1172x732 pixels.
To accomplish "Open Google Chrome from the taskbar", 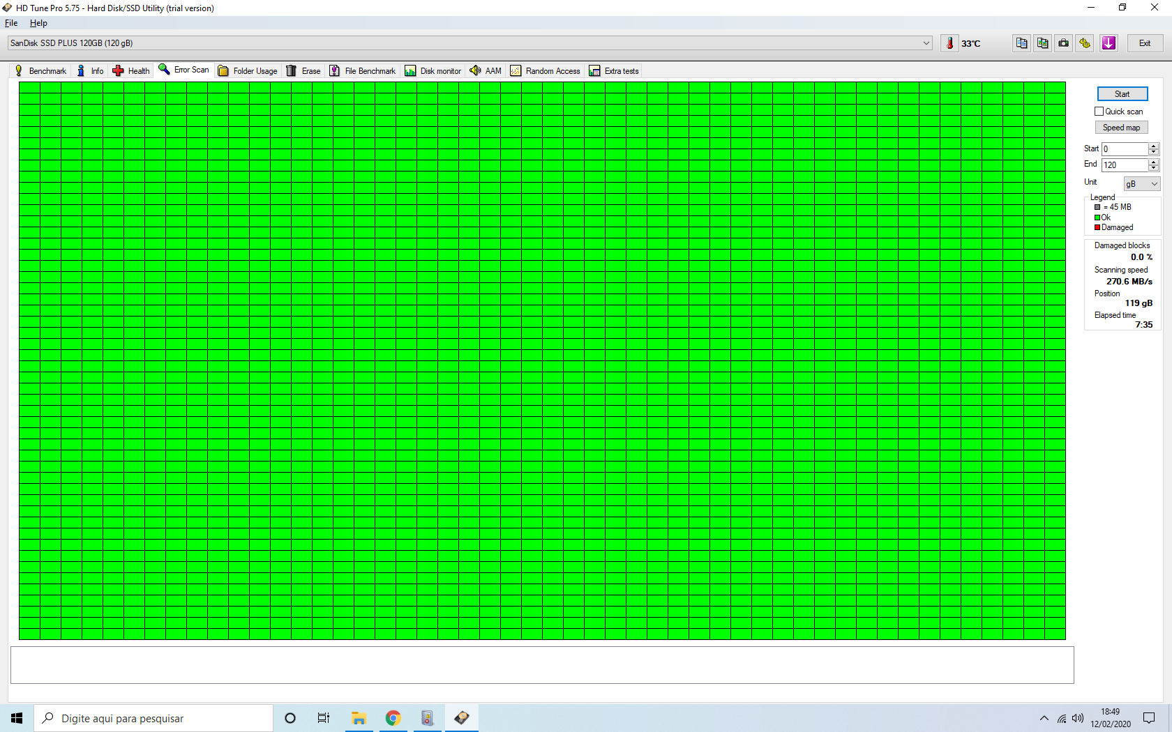I will [393, 718].
